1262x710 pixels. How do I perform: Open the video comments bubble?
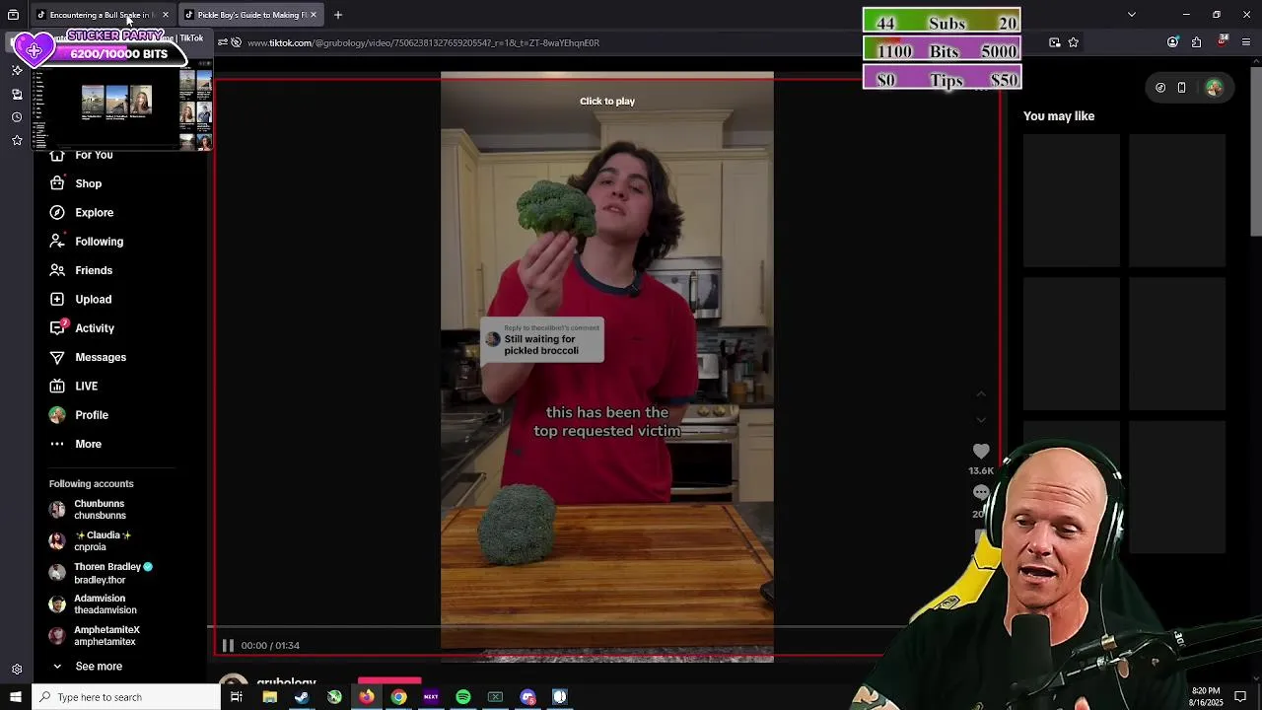(x=981, y=492)
